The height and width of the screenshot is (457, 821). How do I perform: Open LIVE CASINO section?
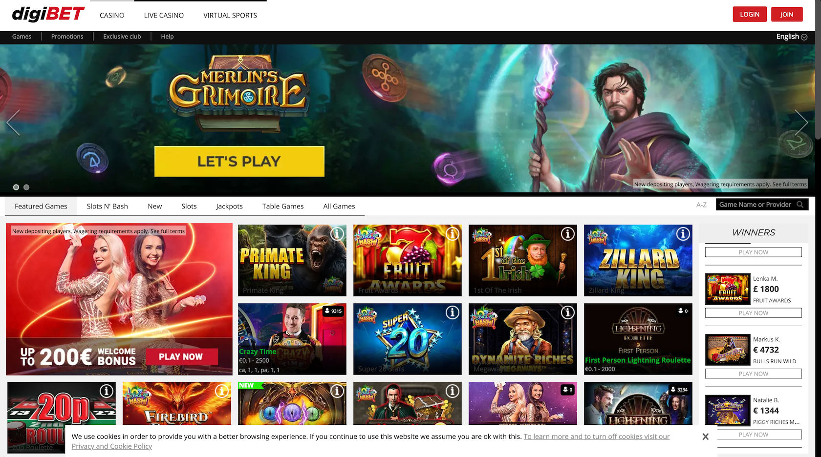pos(164,15)
